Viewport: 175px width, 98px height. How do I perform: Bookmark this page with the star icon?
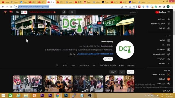[134, 7]
